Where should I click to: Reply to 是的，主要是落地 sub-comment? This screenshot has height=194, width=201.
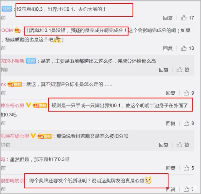(164, 70)
